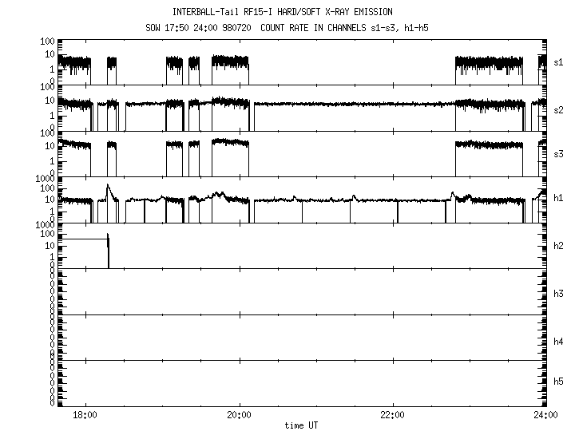575x439 pixels.
Task: Click the INTERBALL-Tail RF15-I plot title
Action: (x=282, y=12)
